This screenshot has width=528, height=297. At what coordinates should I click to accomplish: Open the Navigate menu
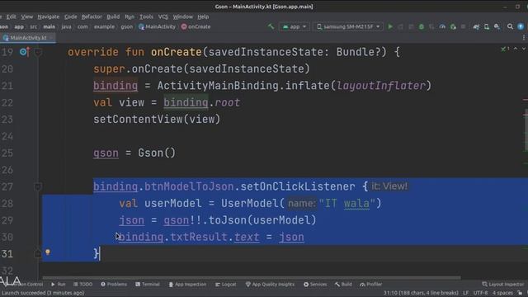click(49, 16)
